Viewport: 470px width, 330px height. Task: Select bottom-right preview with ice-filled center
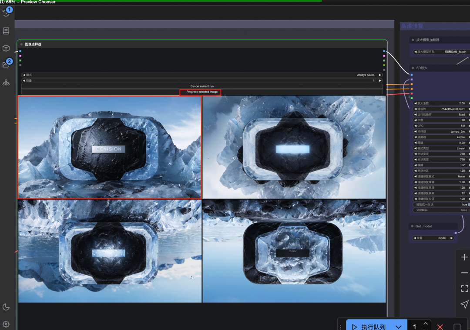click(x=294, y=251)
